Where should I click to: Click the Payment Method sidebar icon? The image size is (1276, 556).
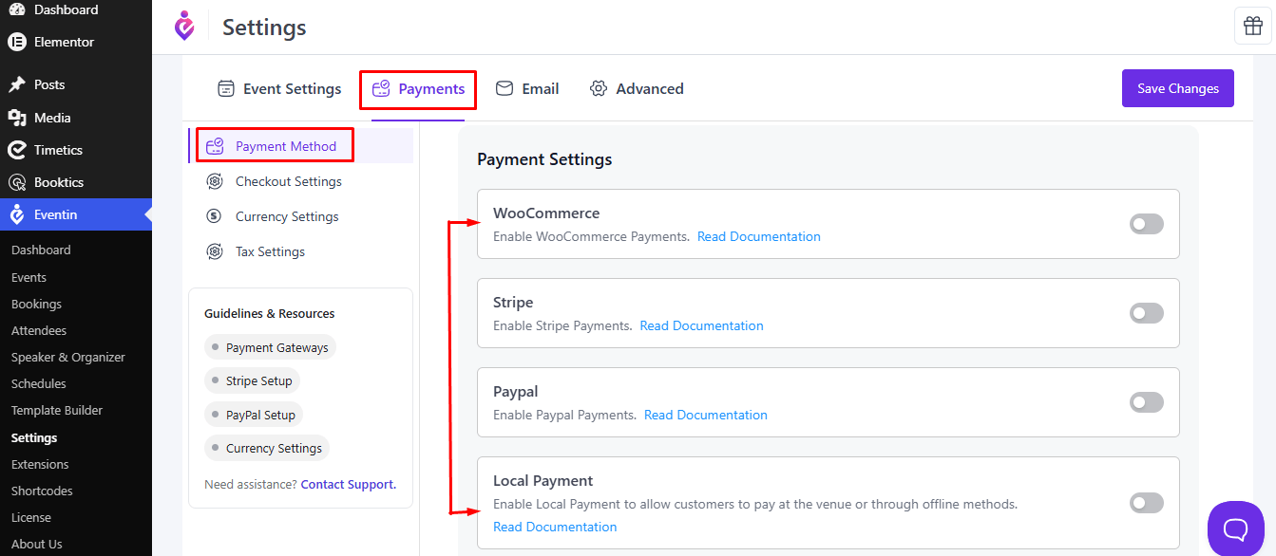click(215, 146)
